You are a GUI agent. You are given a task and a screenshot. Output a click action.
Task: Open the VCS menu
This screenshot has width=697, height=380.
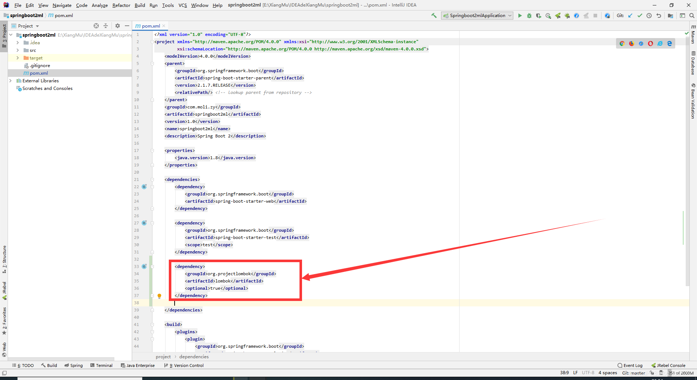[183, 5]
